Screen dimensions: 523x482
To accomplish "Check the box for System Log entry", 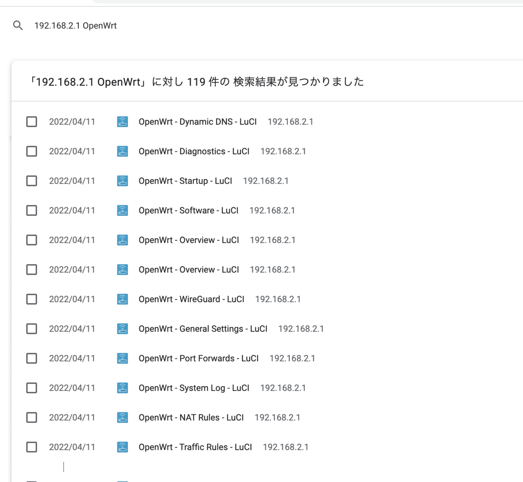I will click(32, 388).
